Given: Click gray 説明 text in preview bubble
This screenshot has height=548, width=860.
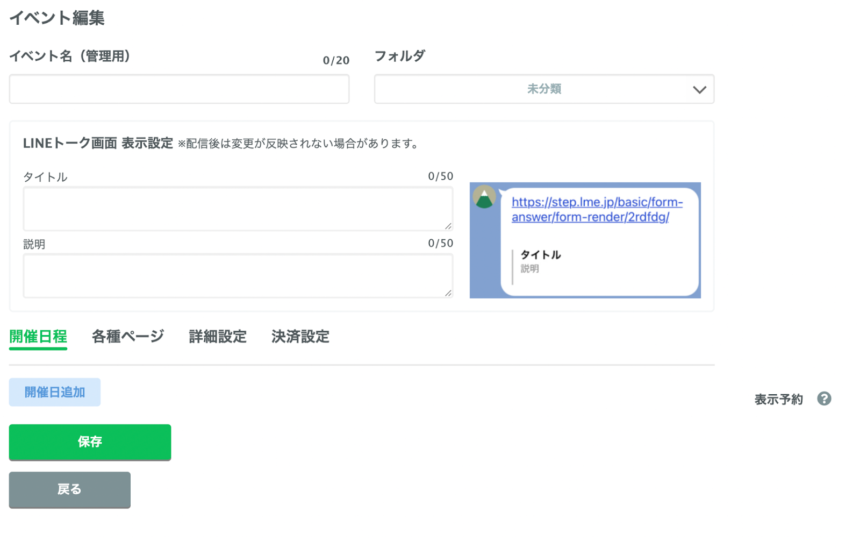Looking at the screenshot, I should click(529, 268).
